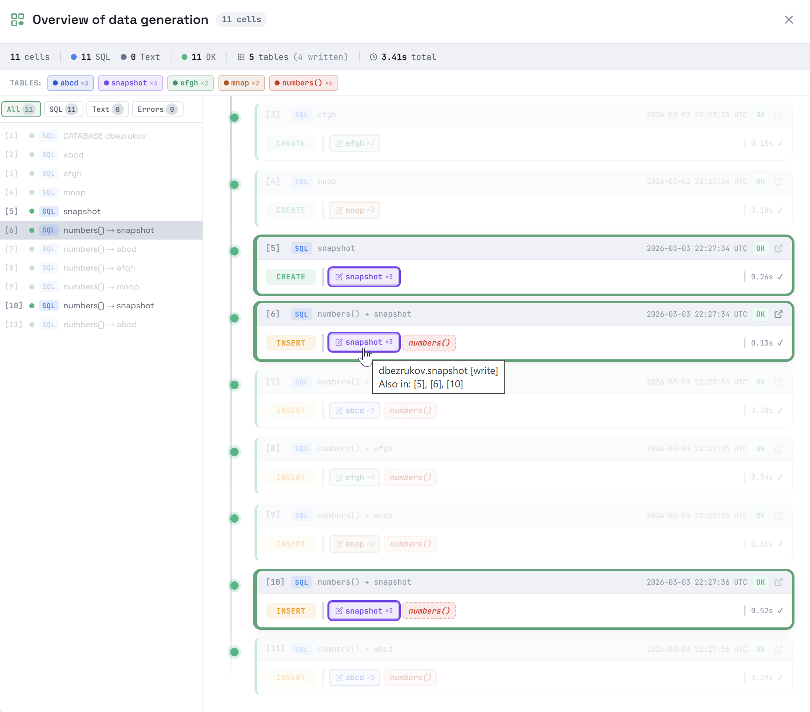Screen dimensions: 810x712
Task: Select the Text 0 filter tab
Action: [x=108, y=109]
